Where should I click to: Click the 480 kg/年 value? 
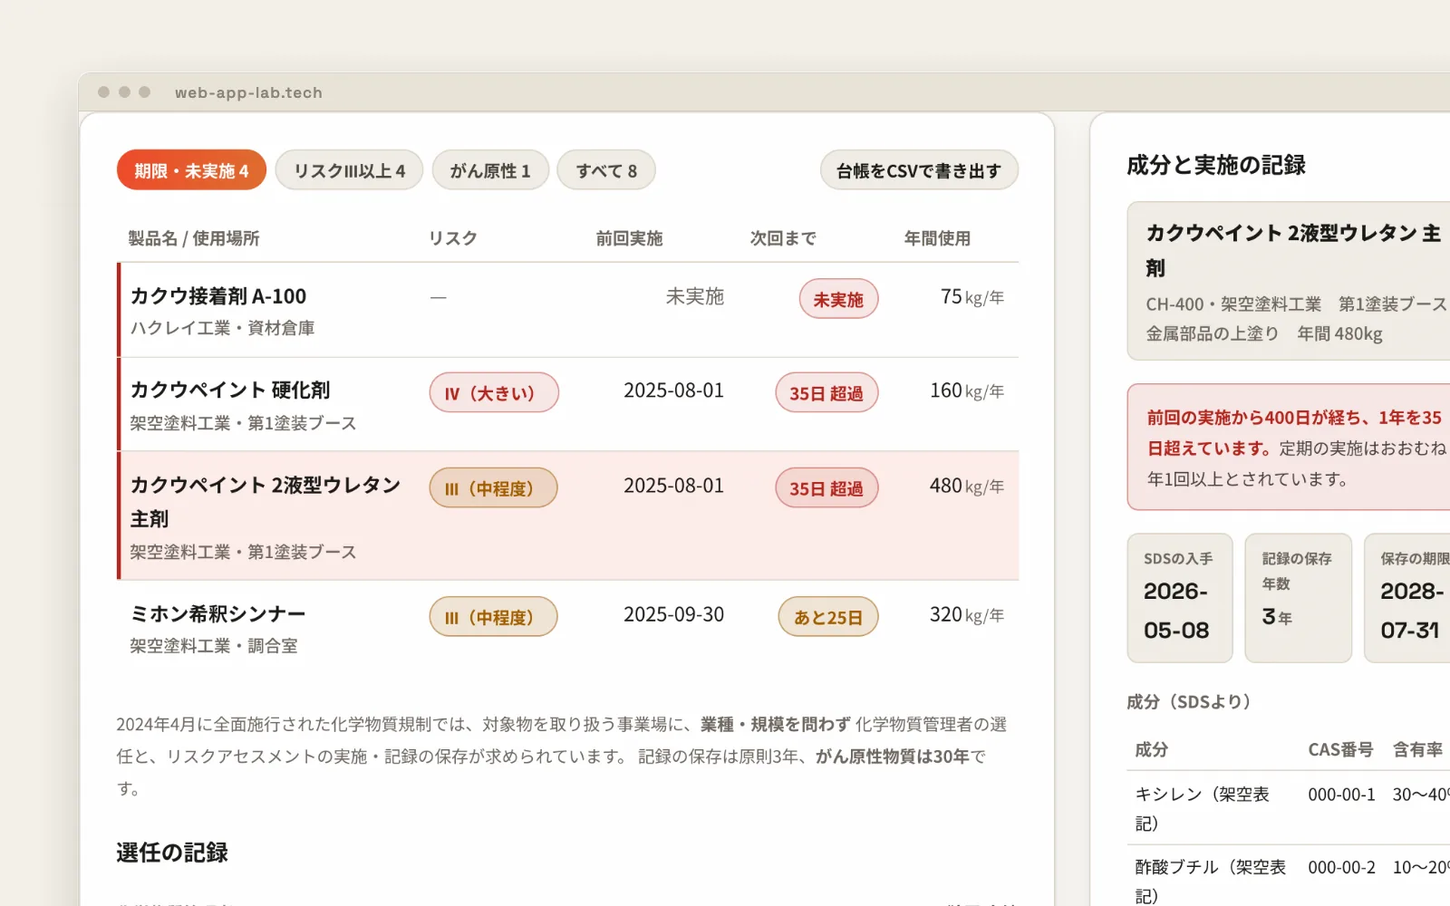tap(967, 487)
